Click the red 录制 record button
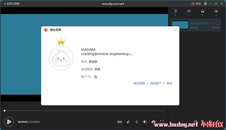226x130 pixels. pyautogui.click(x=196, y=4)
